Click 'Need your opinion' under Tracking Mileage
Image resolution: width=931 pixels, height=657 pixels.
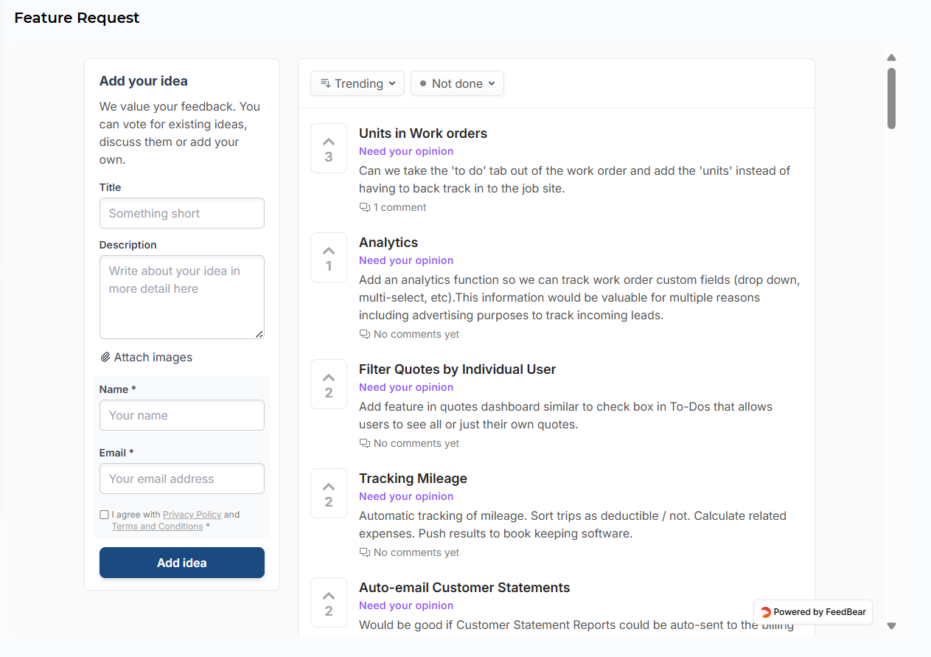click(x=406, y=496)
